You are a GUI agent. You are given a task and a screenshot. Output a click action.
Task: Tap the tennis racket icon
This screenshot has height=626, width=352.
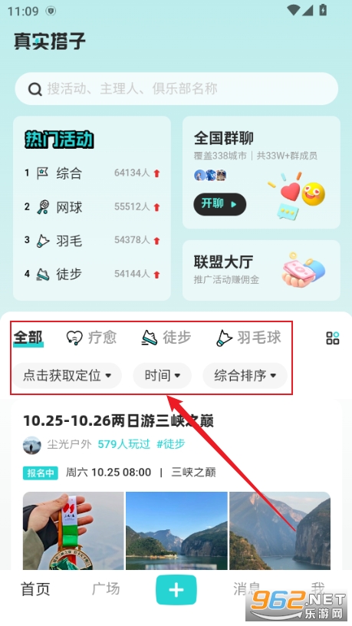(43, 207)
